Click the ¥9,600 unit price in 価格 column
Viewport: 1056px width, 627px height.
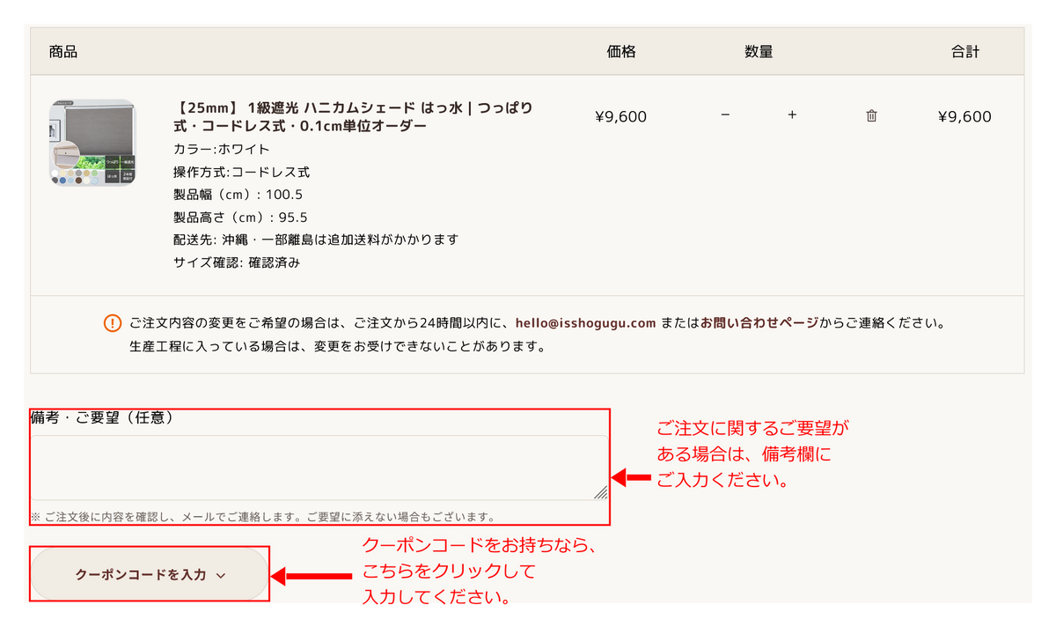(x=621, y=116)
